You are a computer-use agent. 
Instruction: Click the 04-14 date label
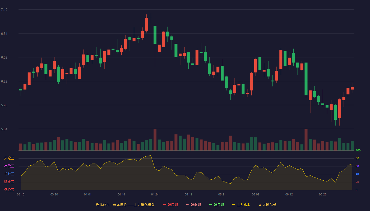coord(121,194)
